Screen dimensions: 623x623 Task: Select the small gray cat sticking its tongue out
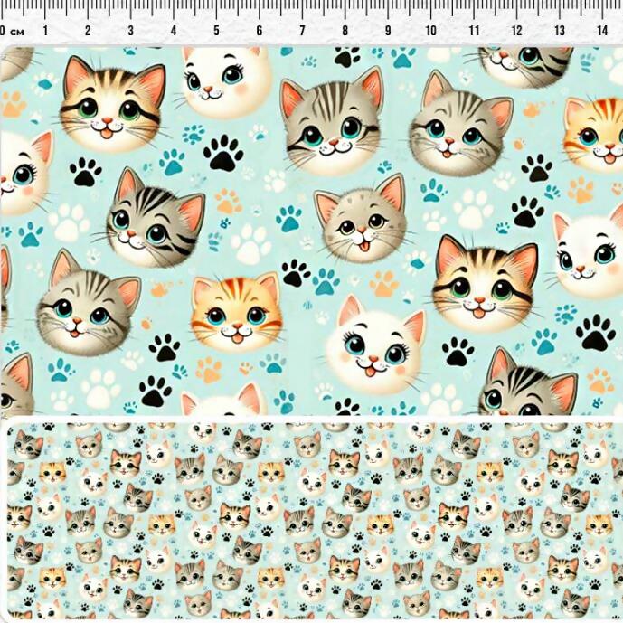pos(359,222)
